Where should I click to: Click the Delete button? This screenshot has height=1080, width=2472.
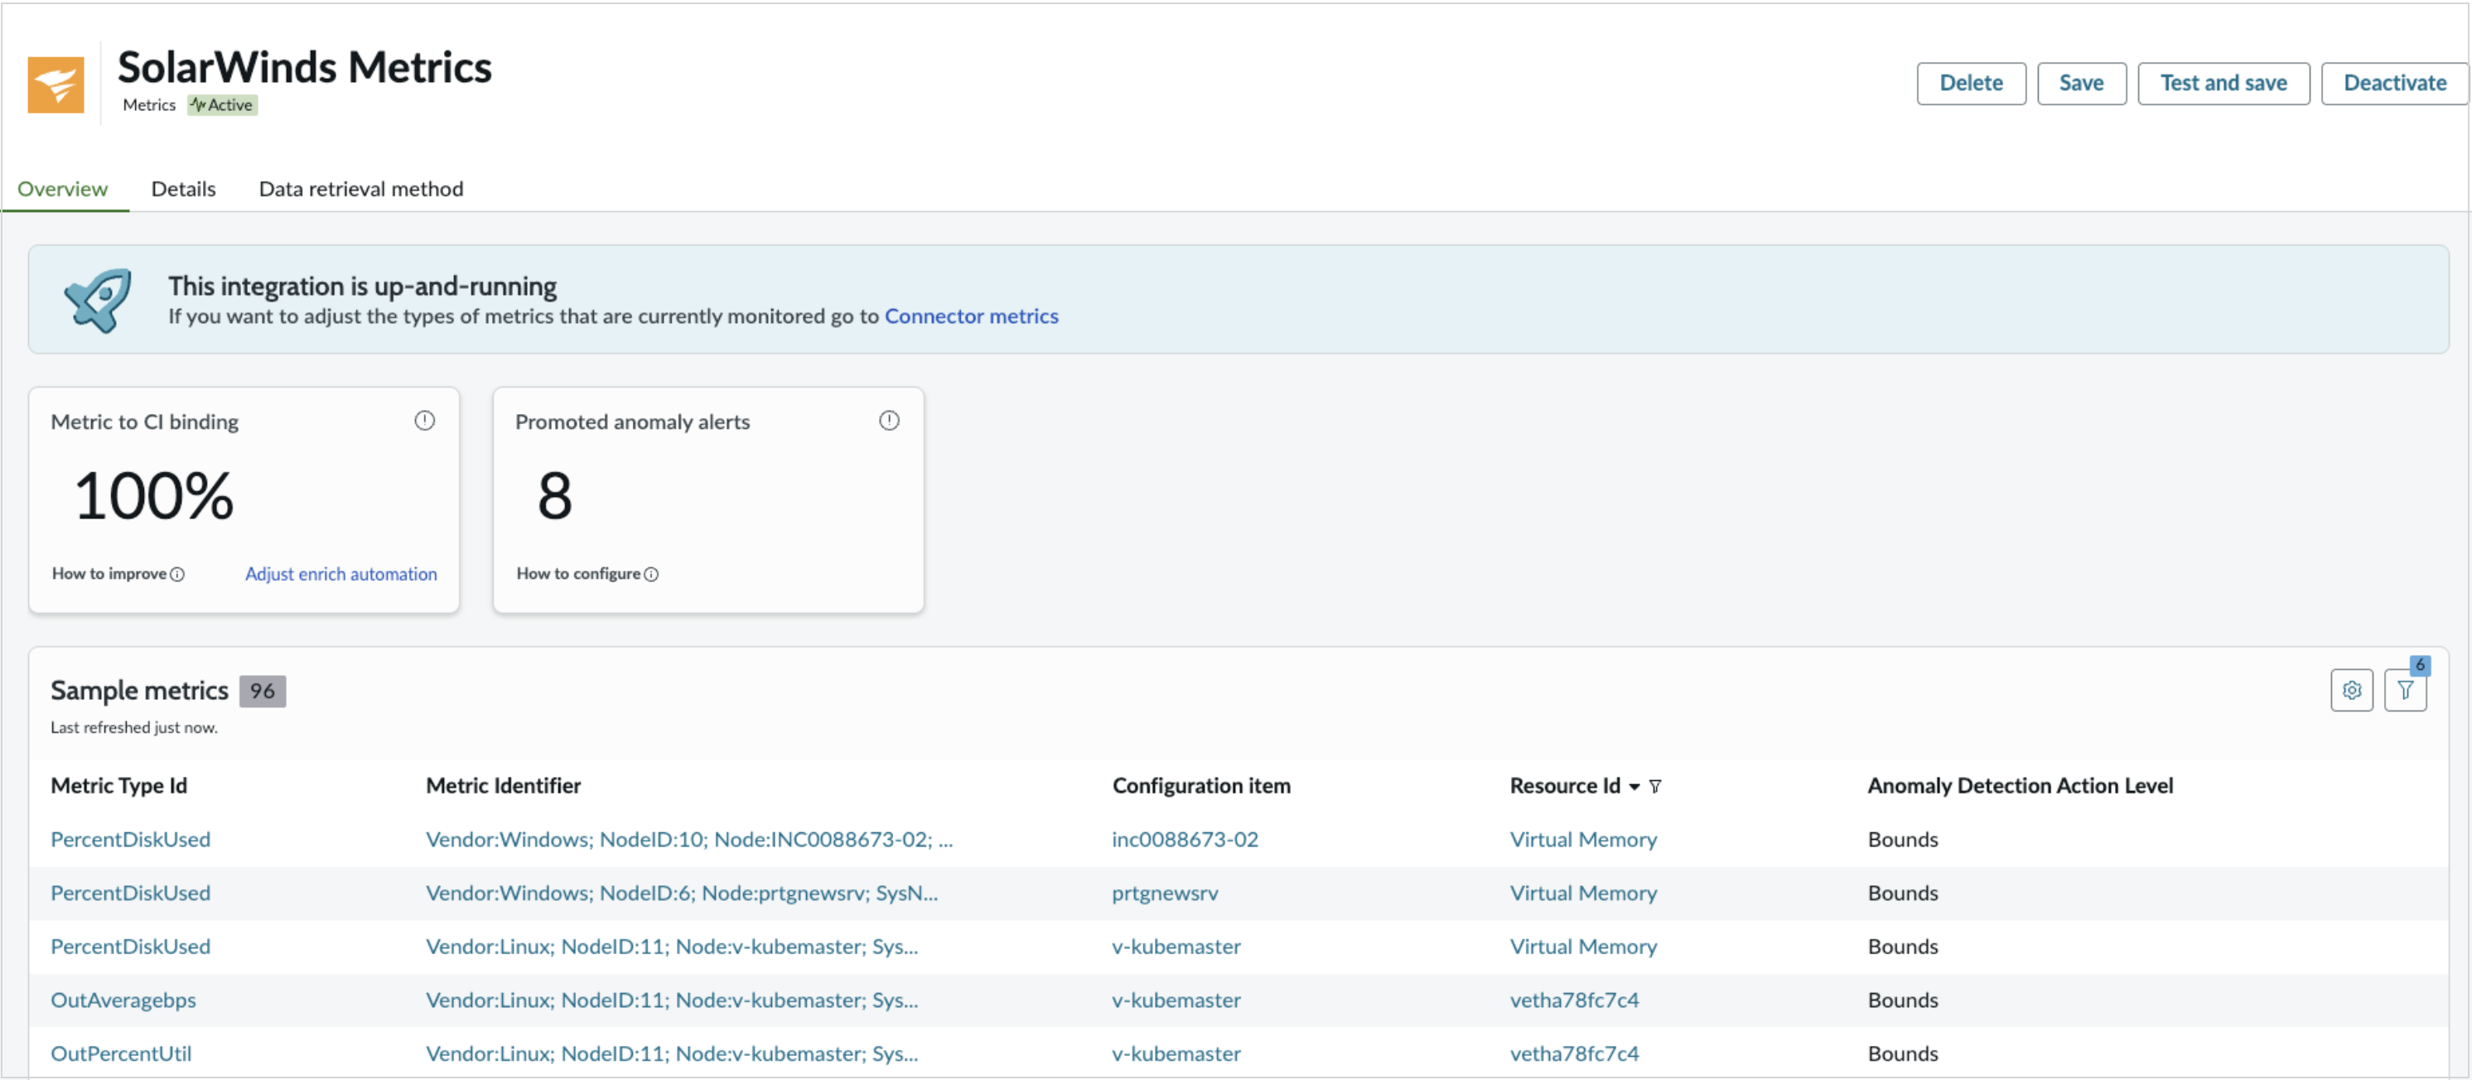[1970, 84]
